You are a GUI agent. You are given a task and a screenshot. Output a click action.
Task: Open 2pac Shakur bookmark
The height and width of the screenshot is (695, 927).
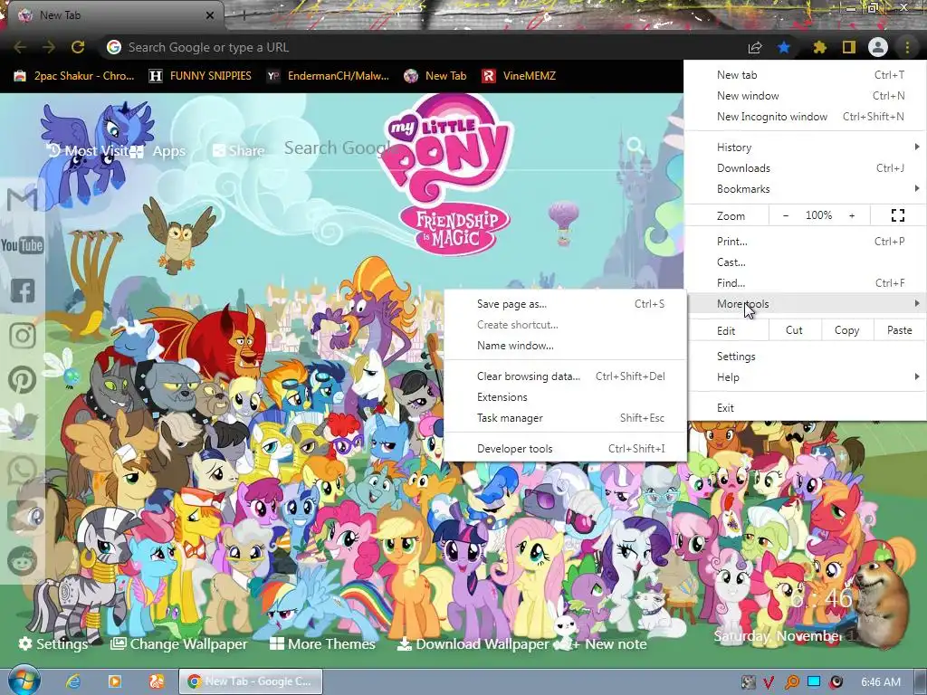74,76
